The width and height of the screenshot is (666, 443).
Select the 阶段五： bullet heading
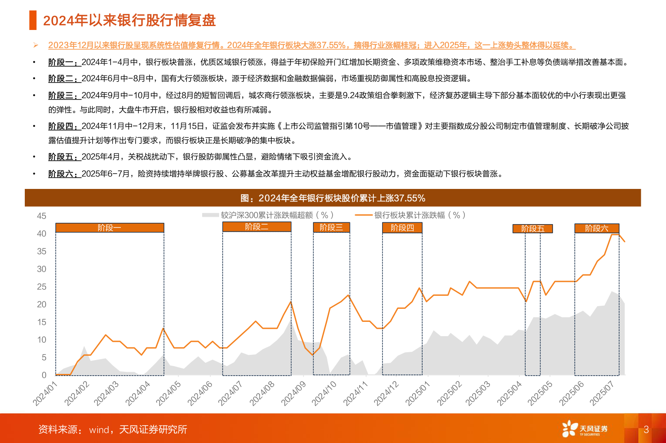pyautogui.click(x=64, y=157)
